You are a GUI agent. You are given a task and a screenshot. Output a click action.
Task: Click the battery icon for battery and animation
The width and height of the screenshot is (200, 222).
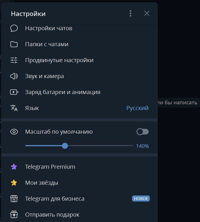click(14, 92)
